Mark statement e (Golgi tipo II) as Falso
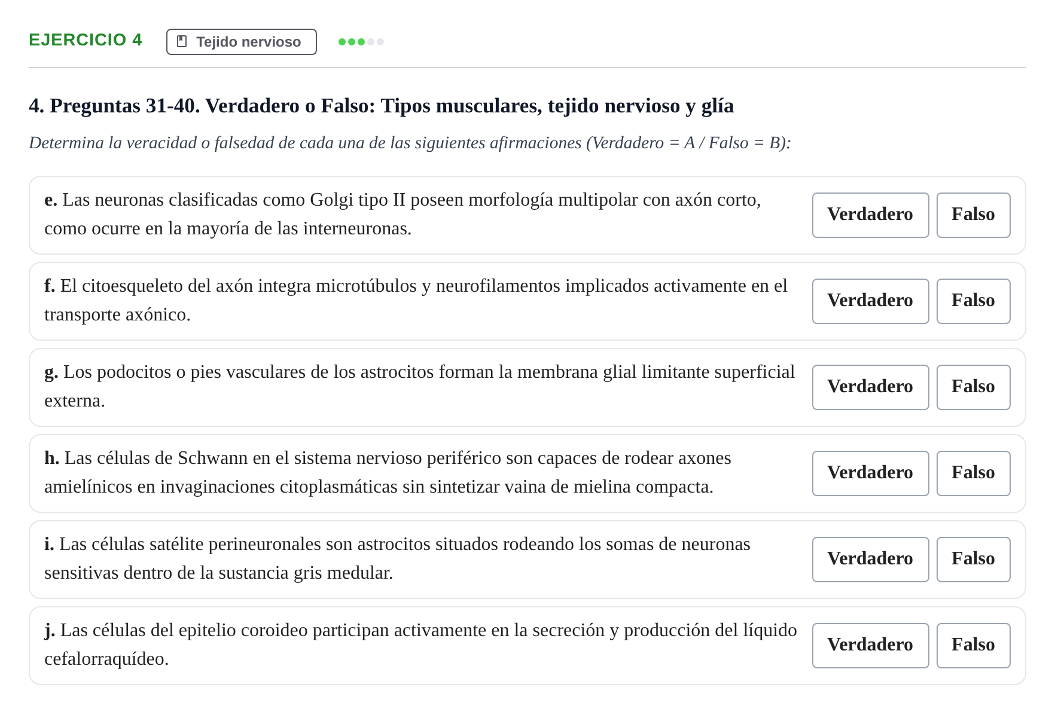Viewport: 1055px width, 715px height. point(973,215)
